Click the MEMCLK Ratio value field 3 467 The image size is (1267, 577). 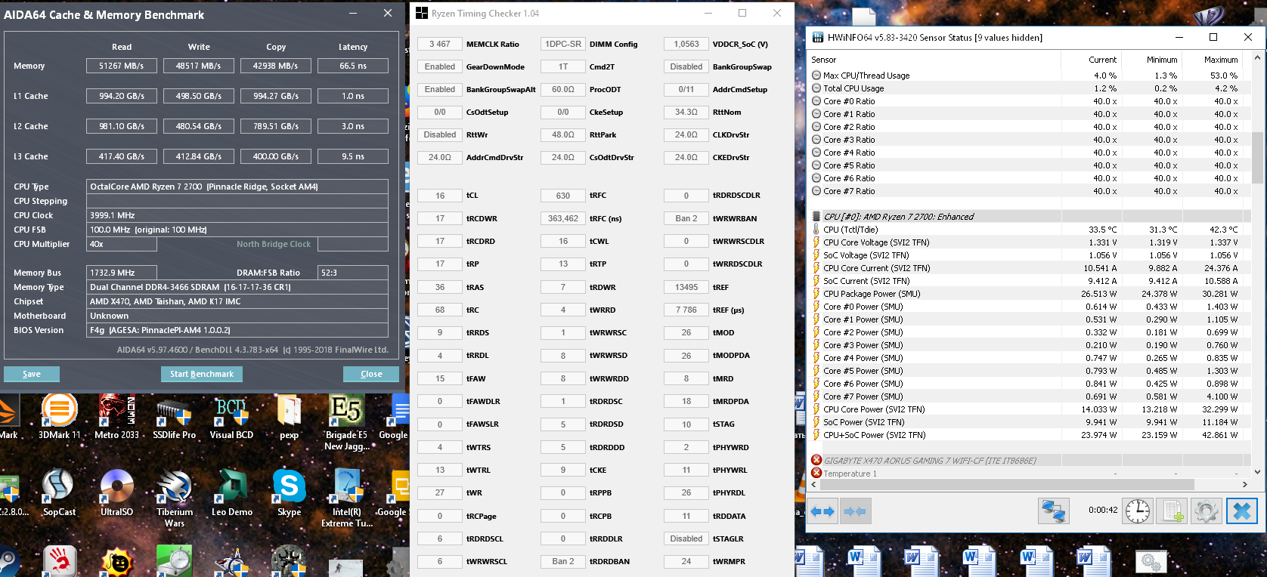click(440, 44)
